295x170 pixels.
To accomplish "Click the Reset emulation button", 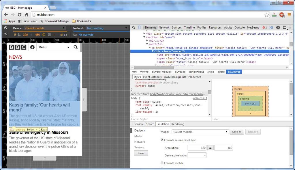I will click(141, 153).
